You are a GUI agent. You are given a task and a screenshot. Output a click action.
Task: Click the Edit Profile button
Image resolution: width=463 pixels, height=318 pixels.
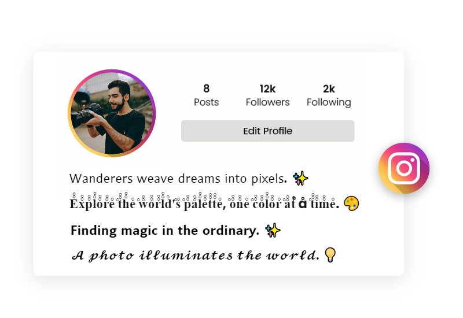[267, 131]
